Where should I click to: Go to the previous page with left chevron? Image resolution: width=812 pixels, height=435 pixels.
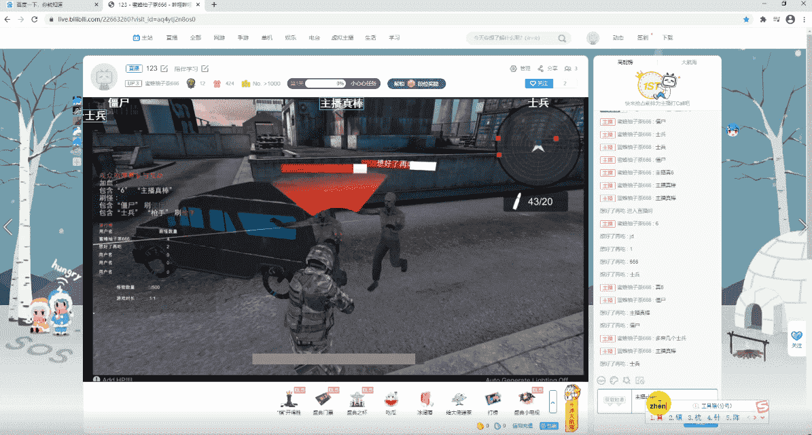pyautogui.click(x=7, y=227)
